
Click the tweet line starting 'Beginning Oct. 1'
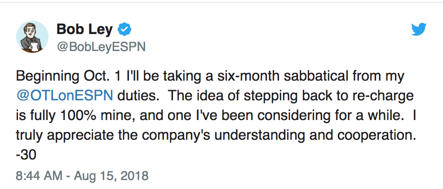[210, 77]
